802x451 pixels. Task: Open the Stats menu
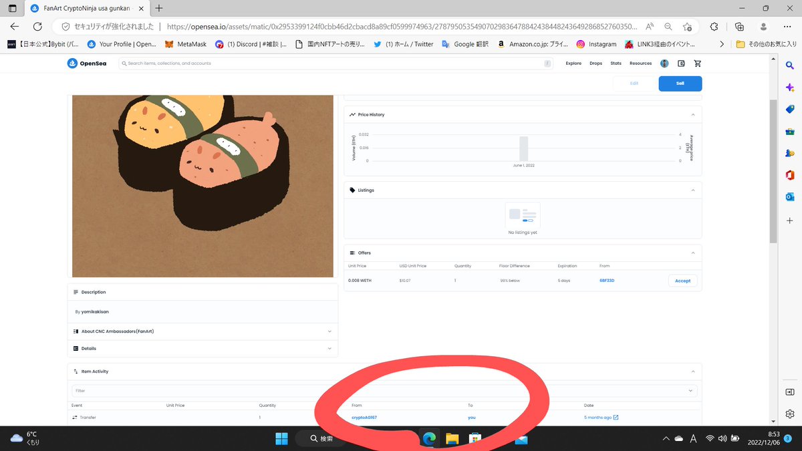tap(616, 63)
